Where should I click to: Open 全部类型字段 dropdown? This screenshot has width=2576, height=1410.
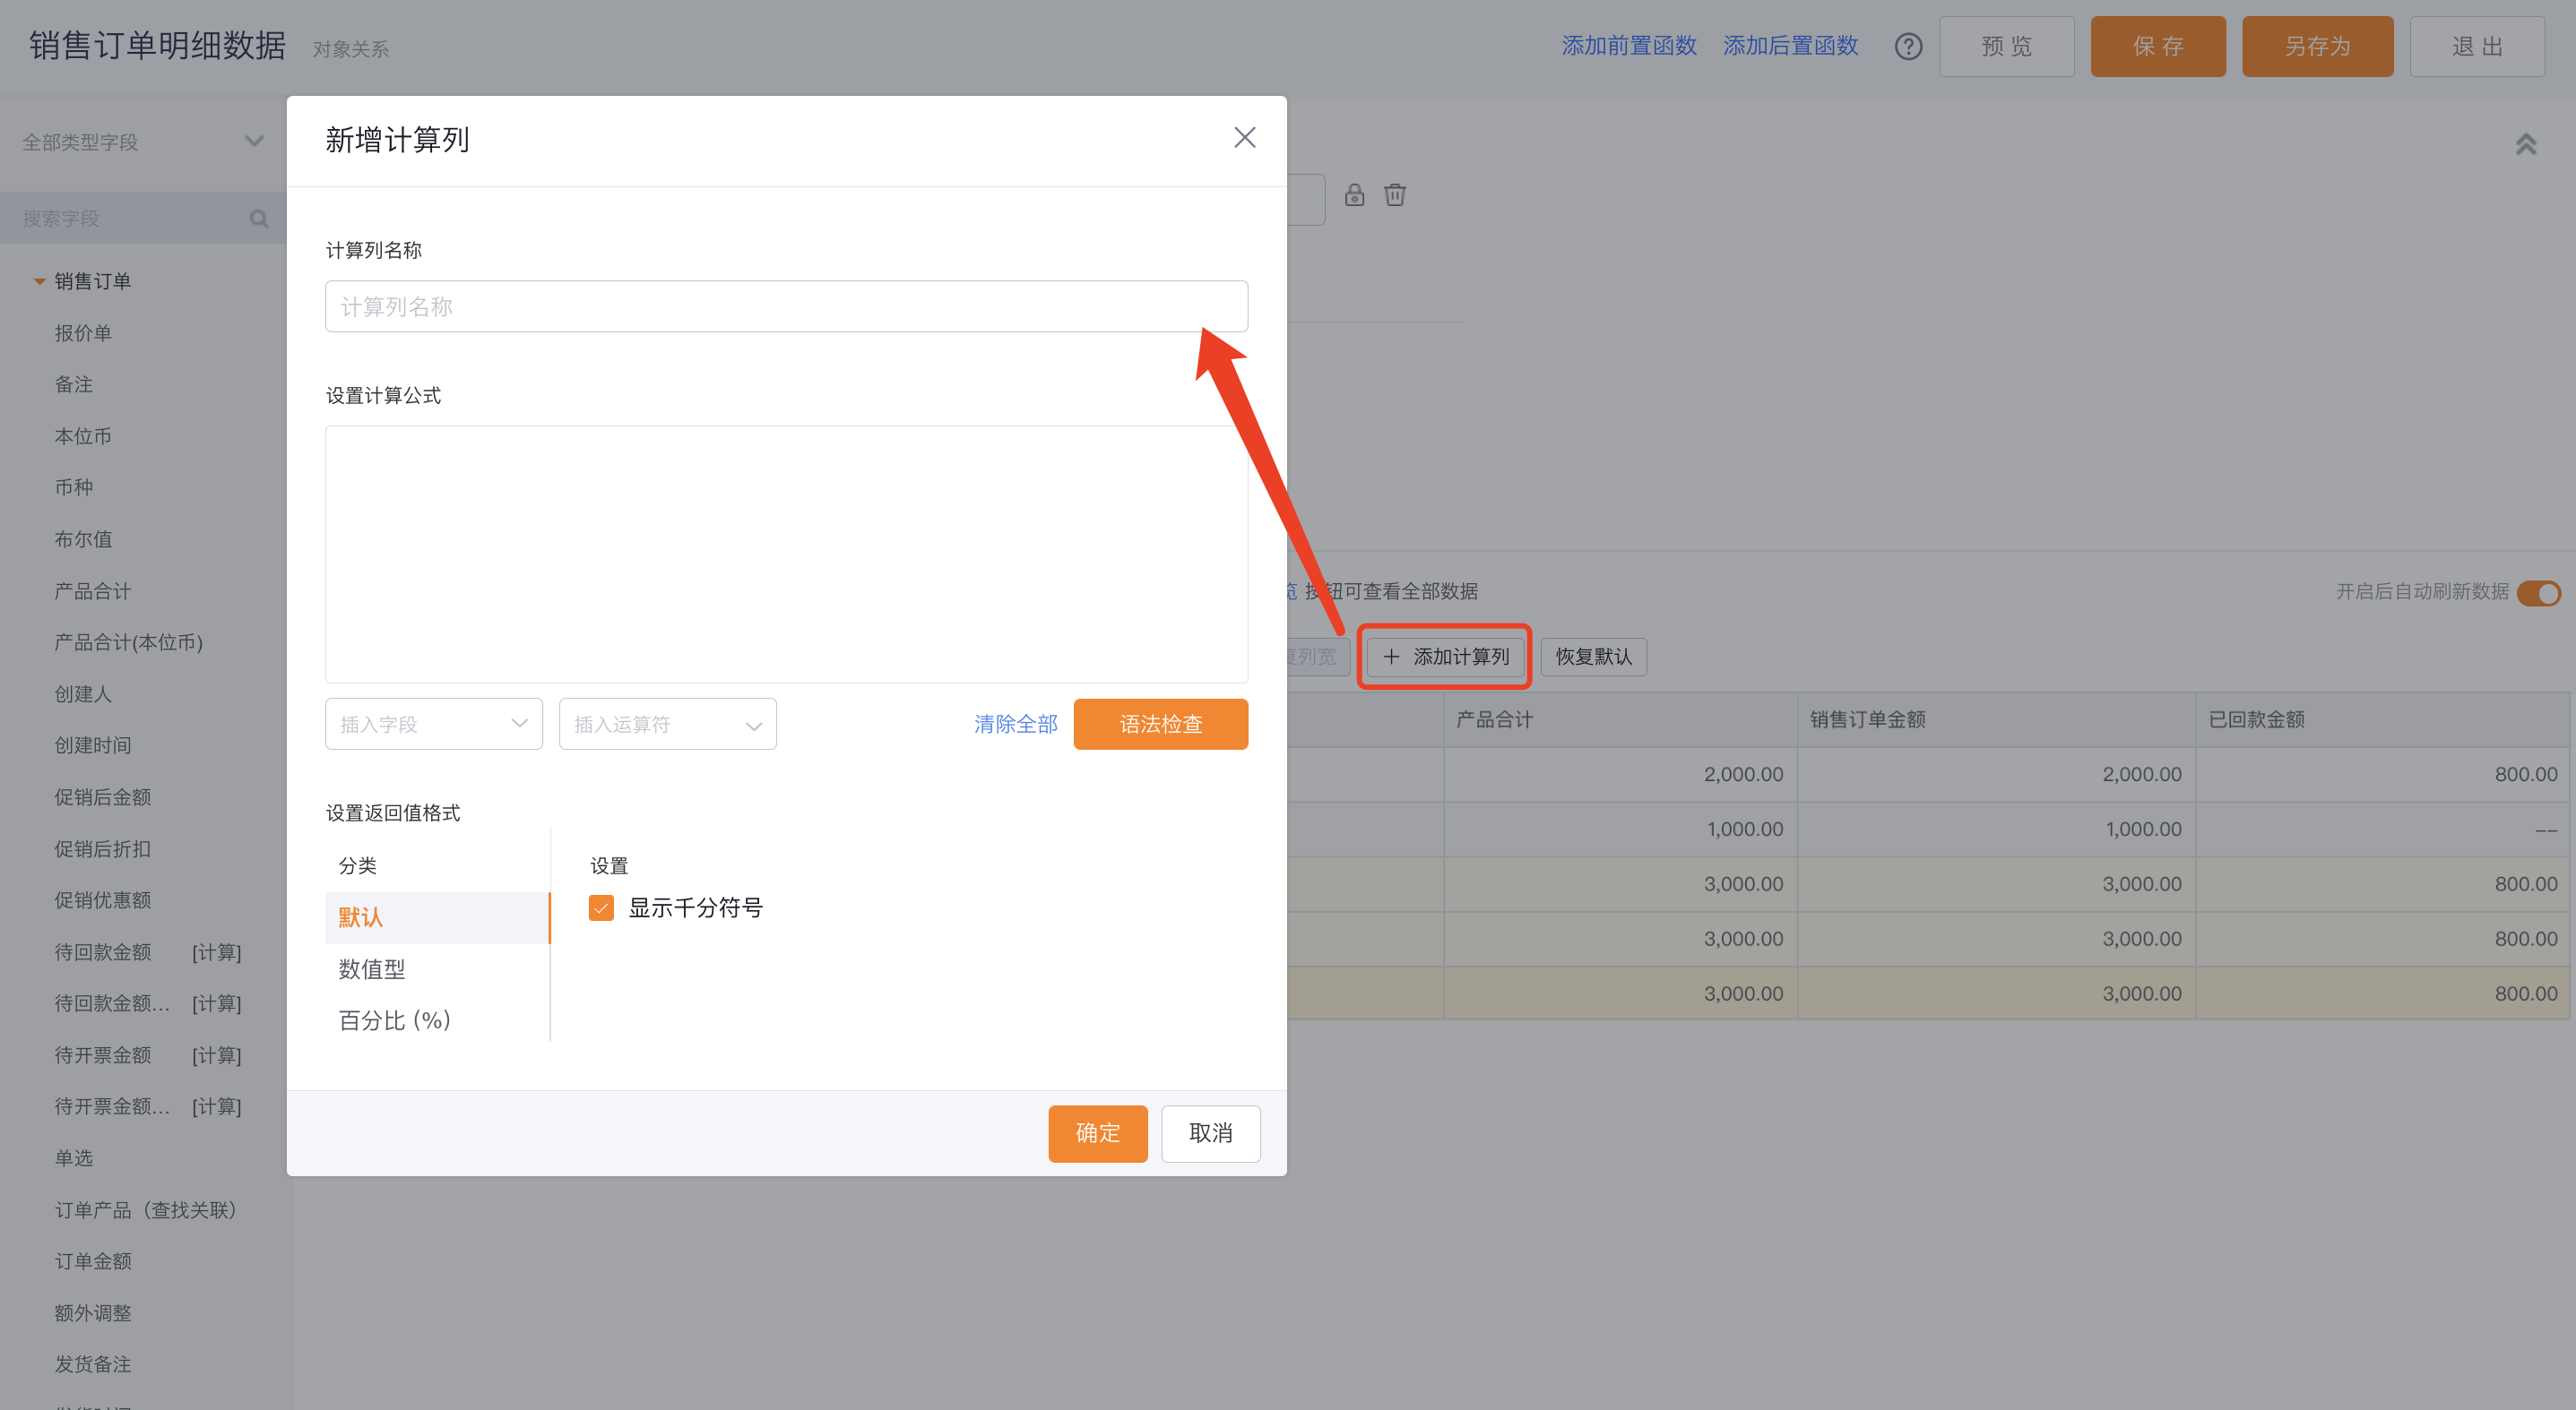(x=143, y=142)
